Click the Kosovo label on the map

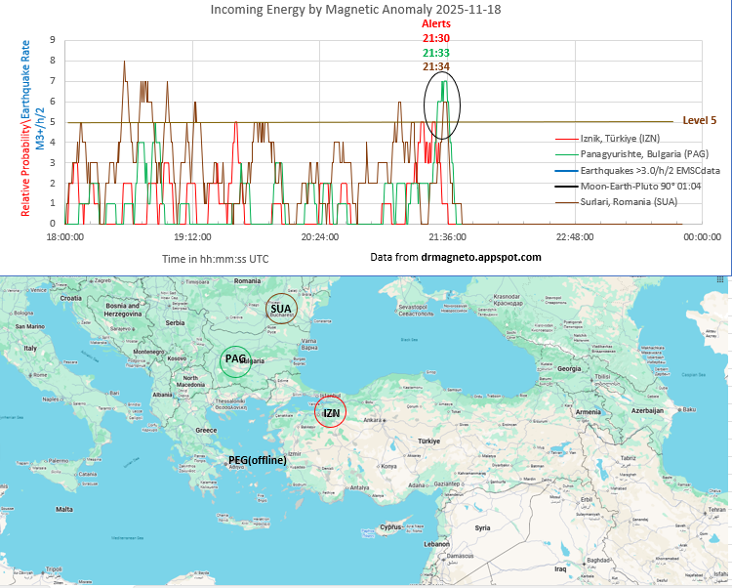(177, 358)
